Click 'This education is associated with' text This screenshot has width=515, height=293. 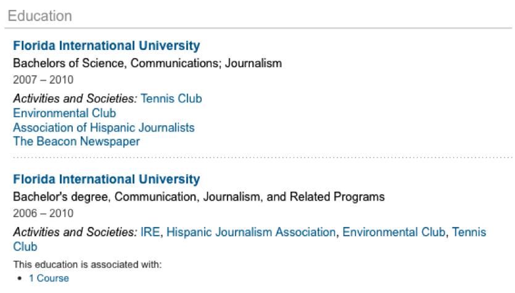pyautogui.click(x=88, y=265)
